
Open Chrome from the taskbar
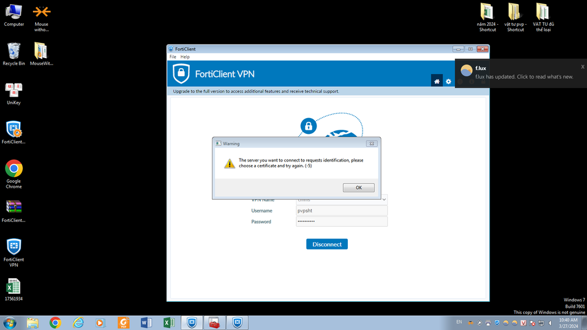(x=55, y=322)
